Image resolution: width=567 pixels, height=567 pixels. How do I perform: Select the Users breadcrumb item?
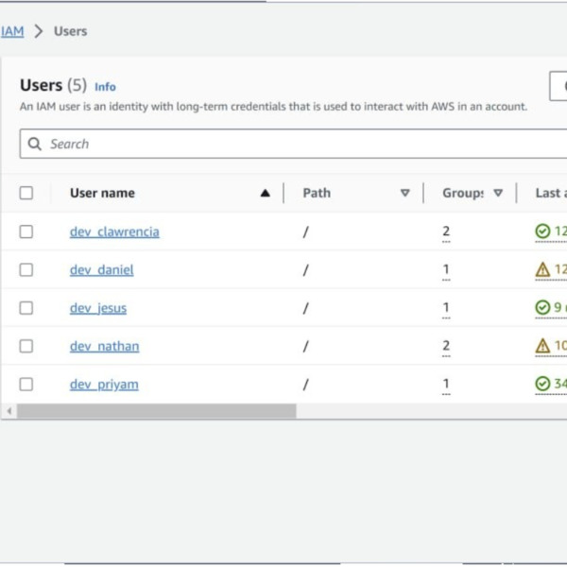[x=70, y=31]
